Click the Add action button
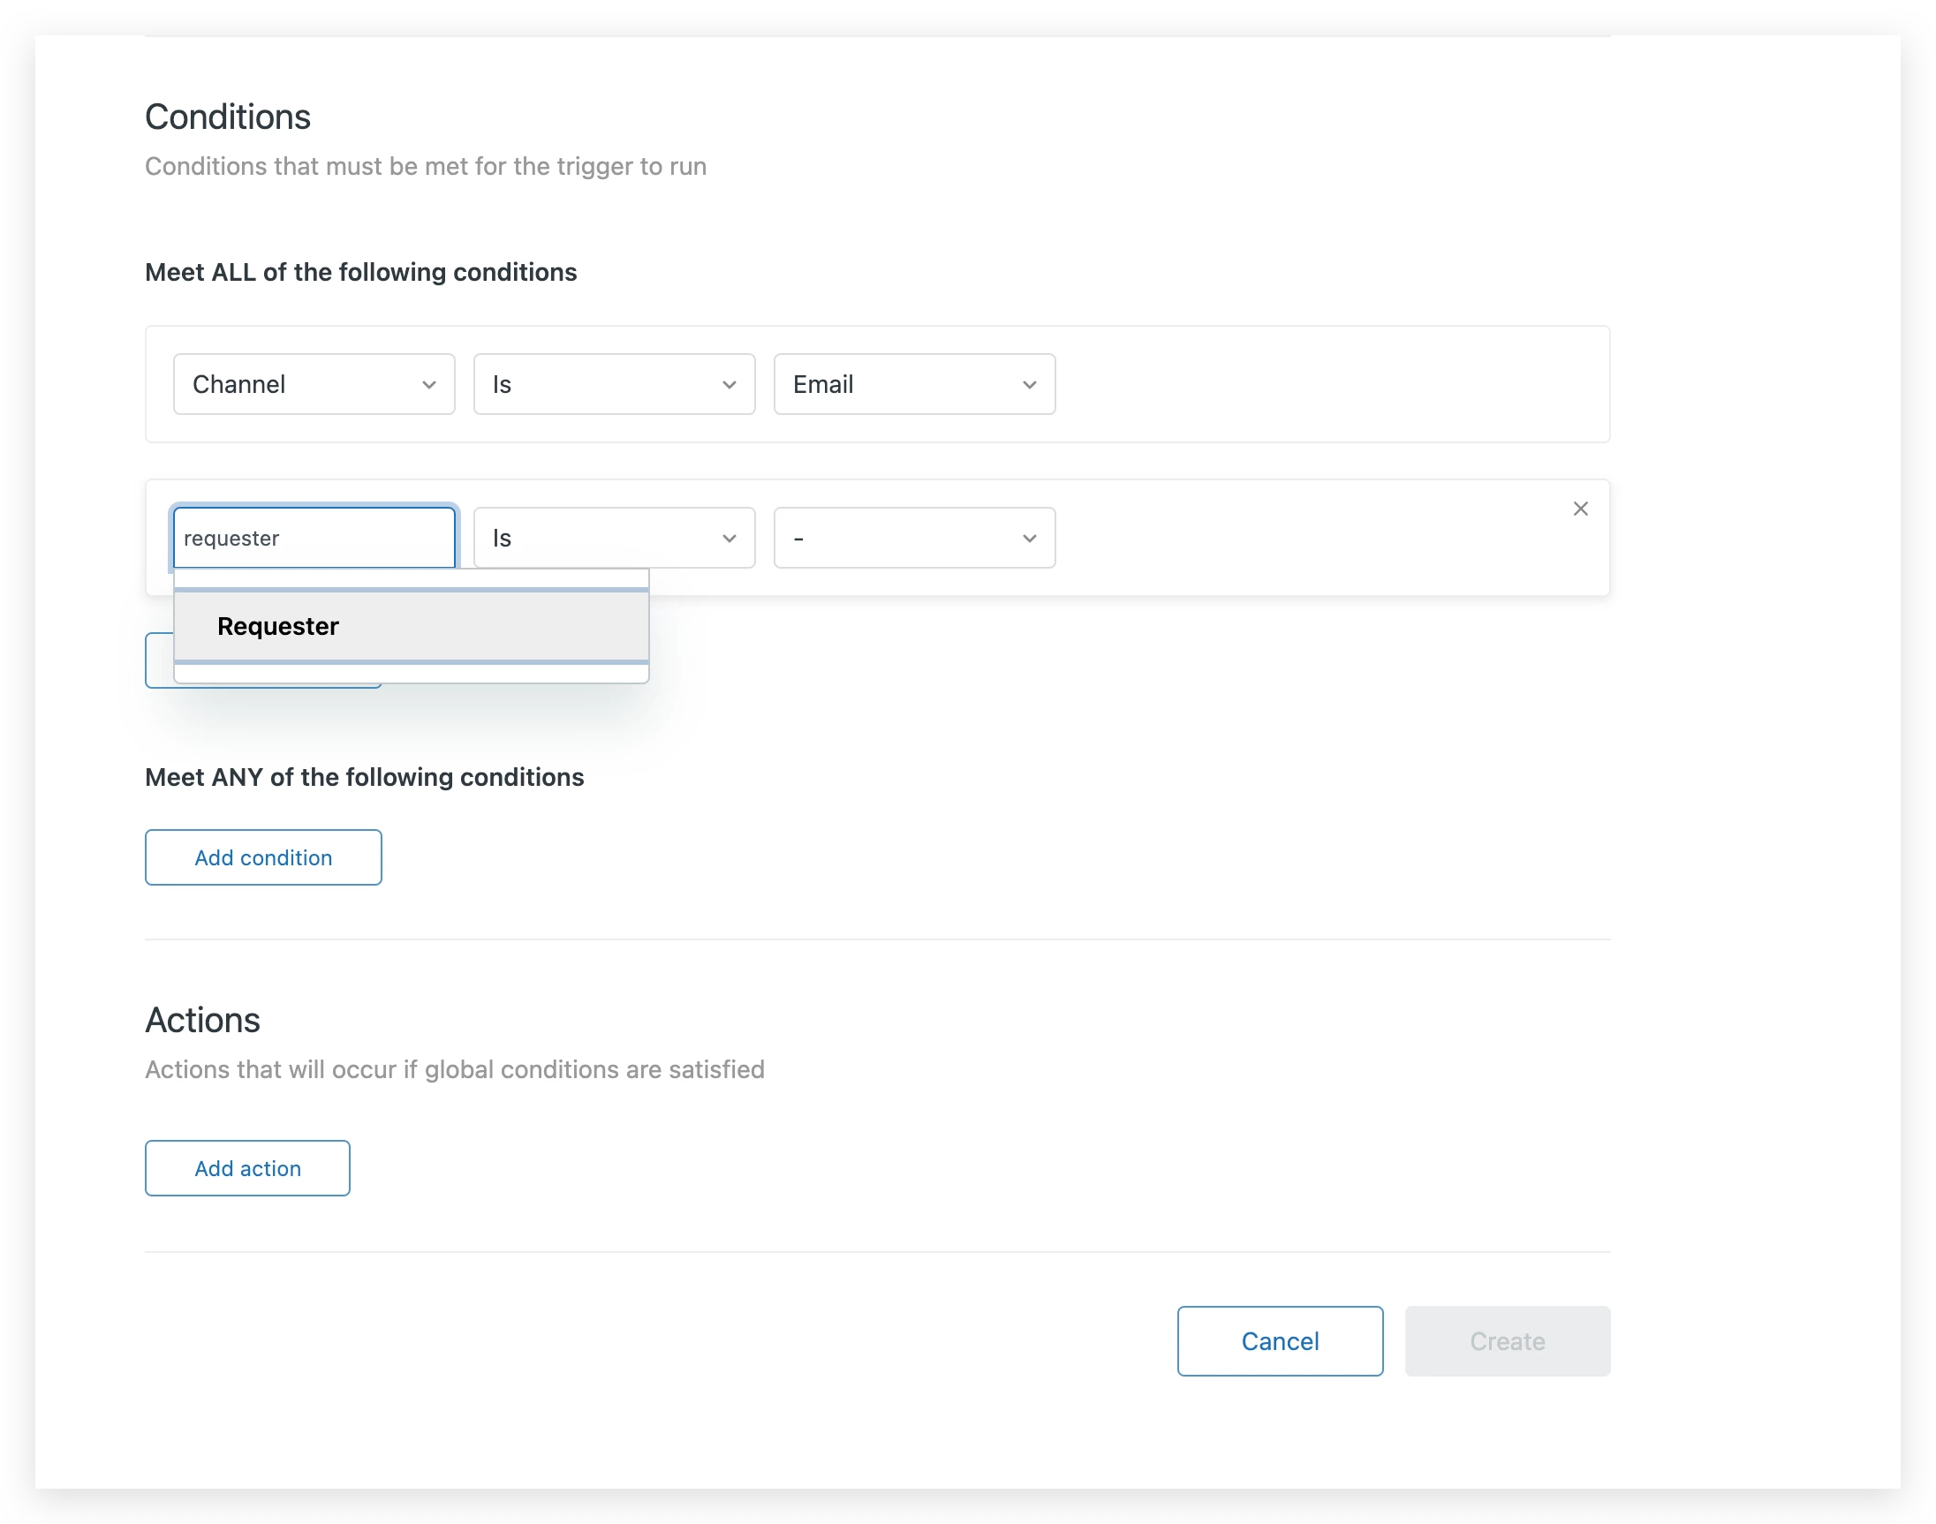The image size is (1936, 1524). (x=247, y=1168)
